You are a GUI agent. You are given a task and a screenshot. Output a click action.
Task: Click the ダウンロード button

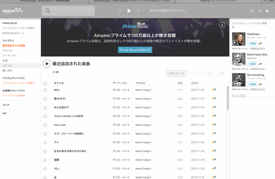tap(176, 73)
